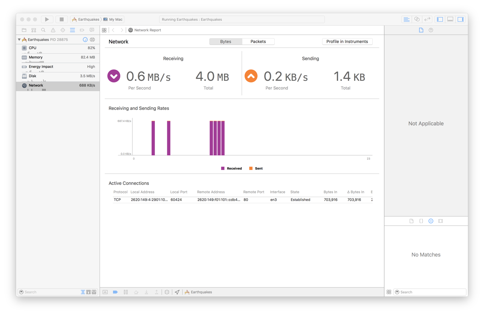Select the TCP connection row
Screen dimensions: 484x315
tap(214, 200)
